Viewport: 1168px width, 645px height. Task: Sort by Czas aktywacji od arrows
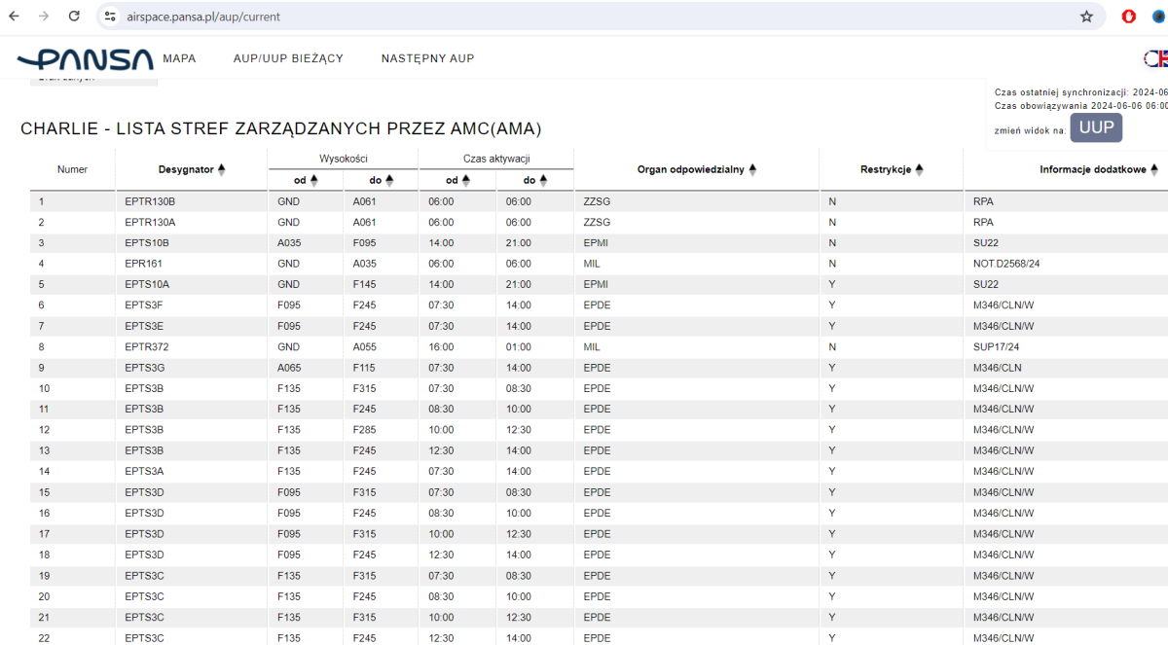click(x=465, y=180)
